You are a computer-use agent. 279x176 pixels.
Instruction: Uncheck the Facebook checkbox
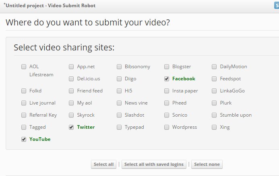(167, 79)
